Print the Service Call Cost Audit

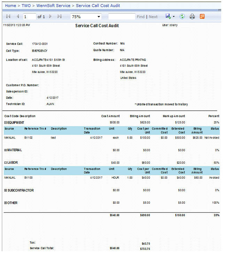192,17
